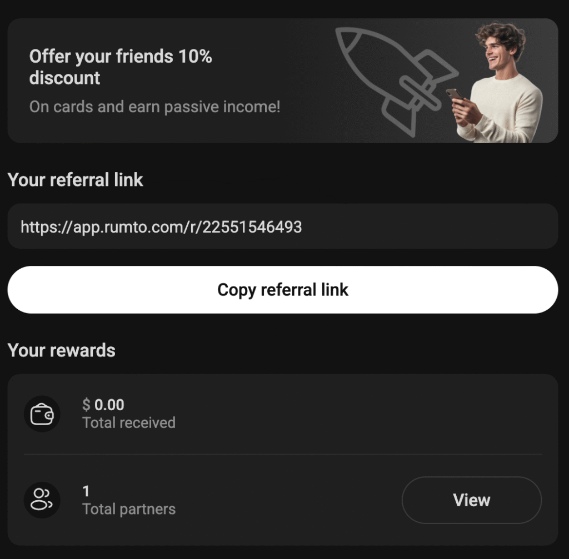Click the smartphone held by the man
569x559 pixels.
click(456, 95)
